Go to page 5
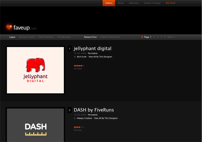Viewport: 202px width, 142px height. pyautogui.click(x=165, y=37)
